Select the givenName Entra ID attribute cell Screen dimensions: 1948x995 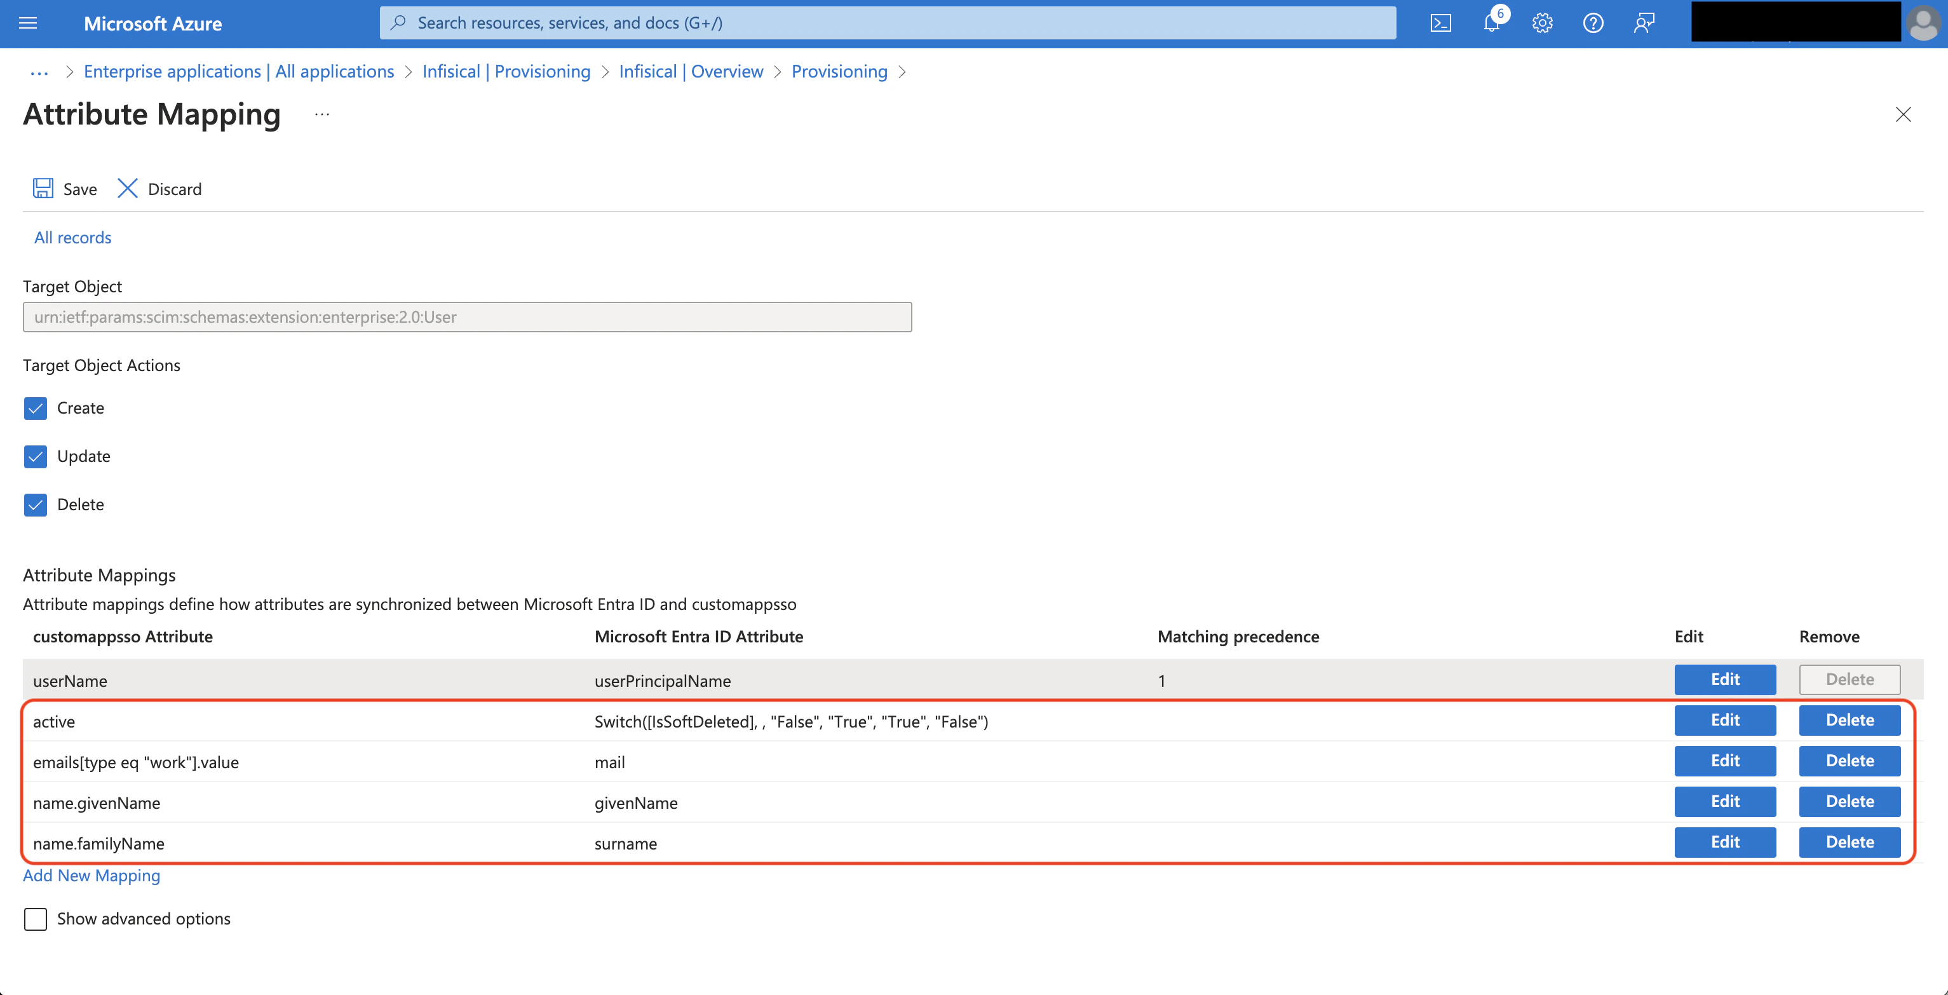click(x=636, y=803)
